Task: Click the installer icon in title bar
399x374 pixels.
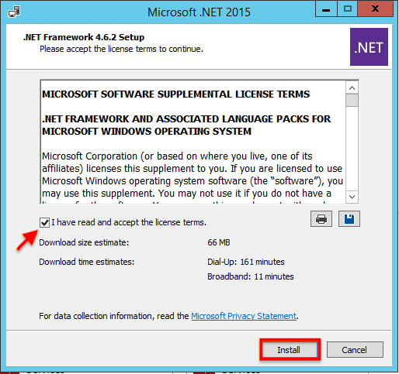Action: click(x=14, y=12)
